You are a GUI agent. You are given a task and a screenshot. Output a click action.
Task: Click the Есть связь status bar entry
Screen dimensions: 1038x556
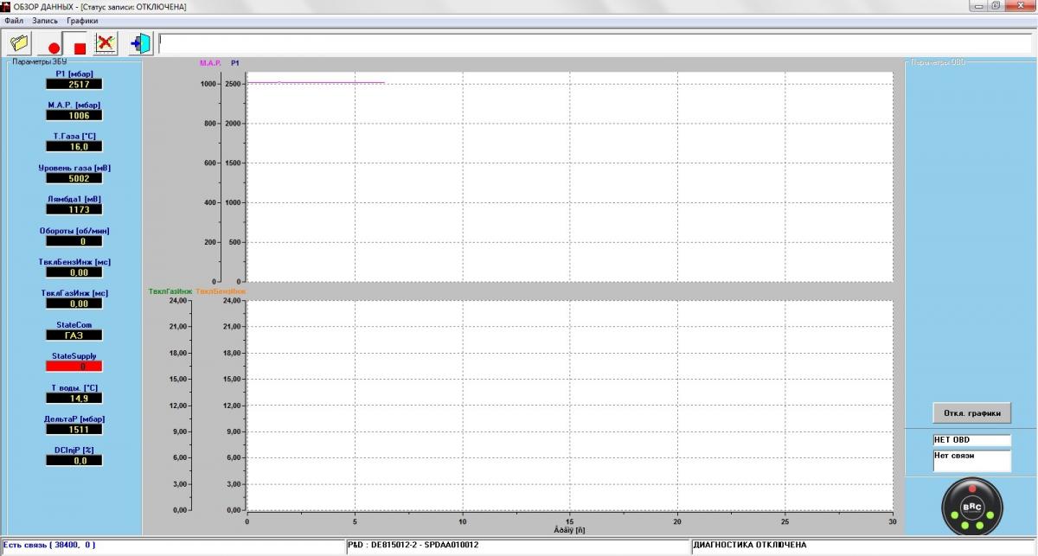(x=172, y=546)
